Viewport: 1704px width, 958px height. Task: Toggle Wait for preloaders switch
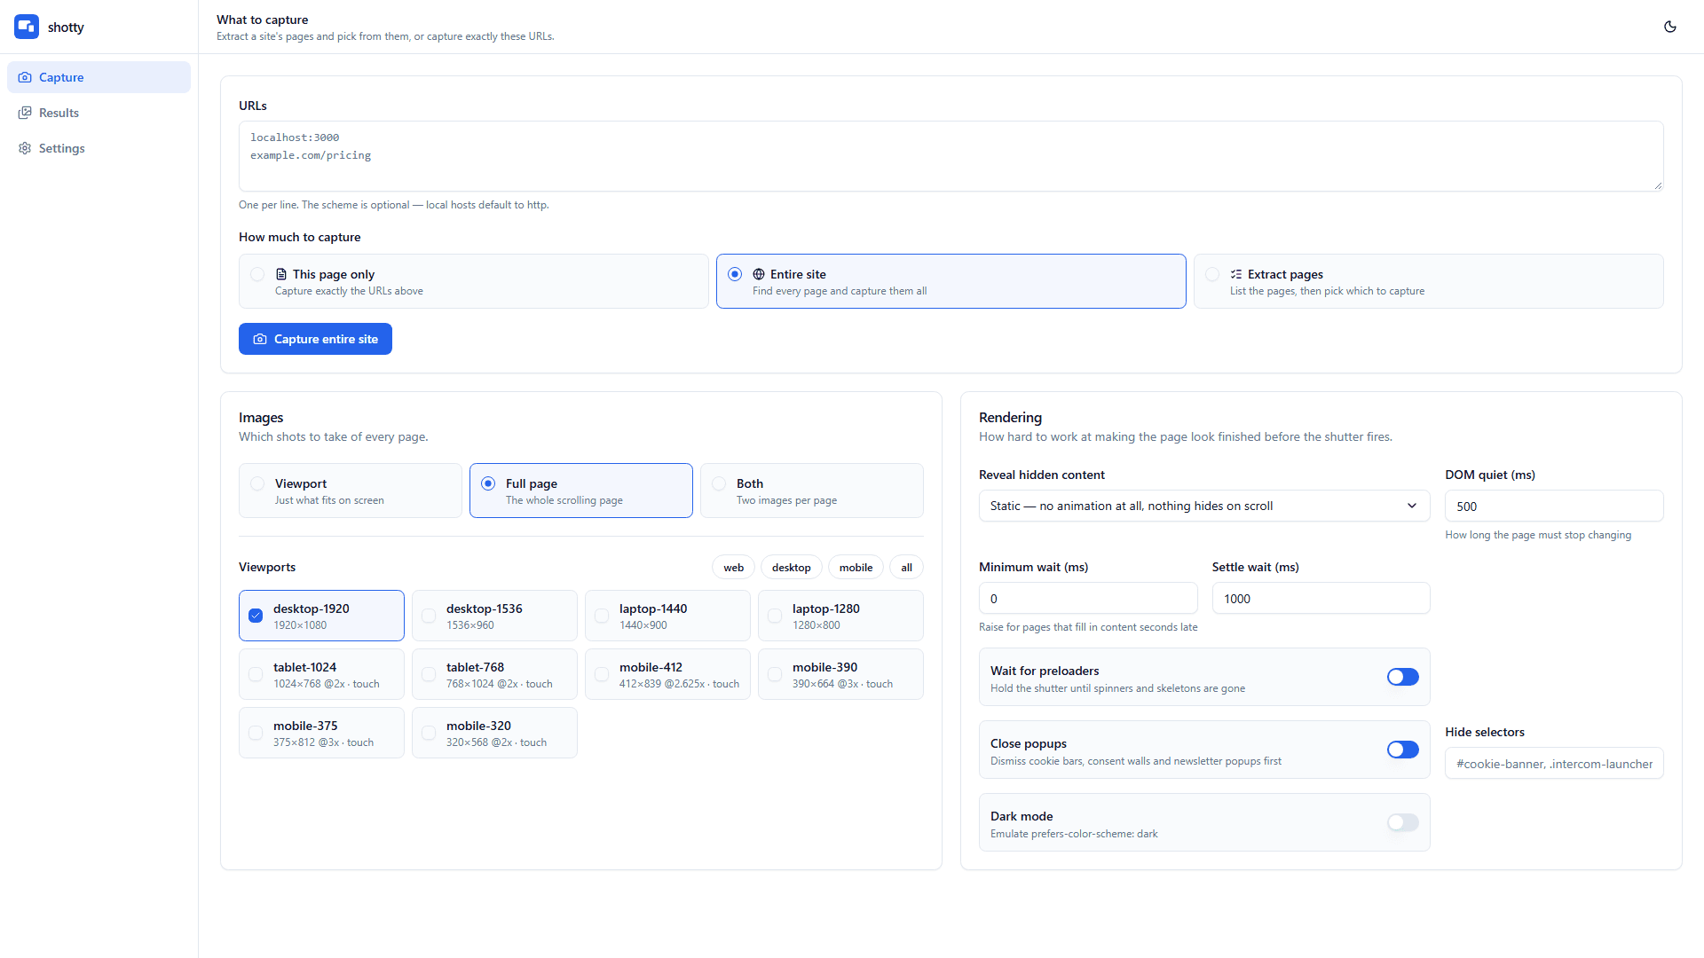point(1402,677)
